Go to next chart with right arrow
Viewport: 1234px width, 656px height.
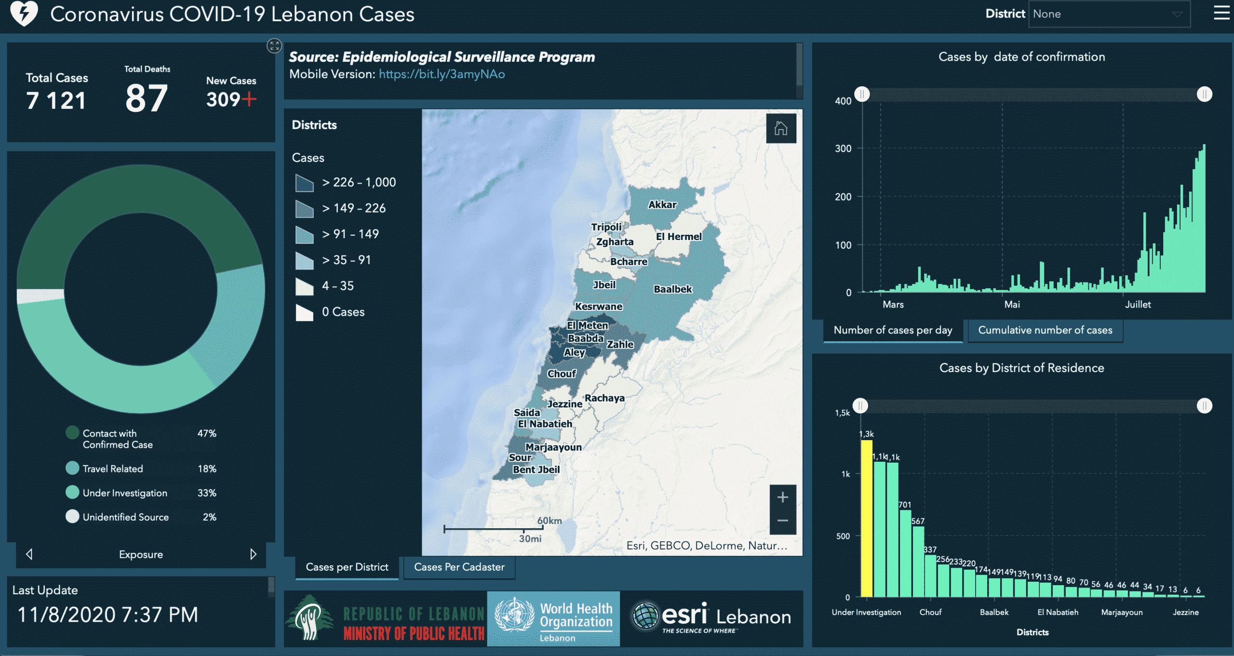tap(253, 554)
